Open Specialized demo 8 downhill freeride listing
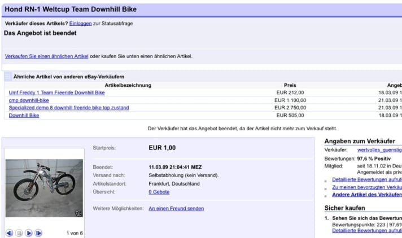402x238 pixels. [x=69, y=108]
